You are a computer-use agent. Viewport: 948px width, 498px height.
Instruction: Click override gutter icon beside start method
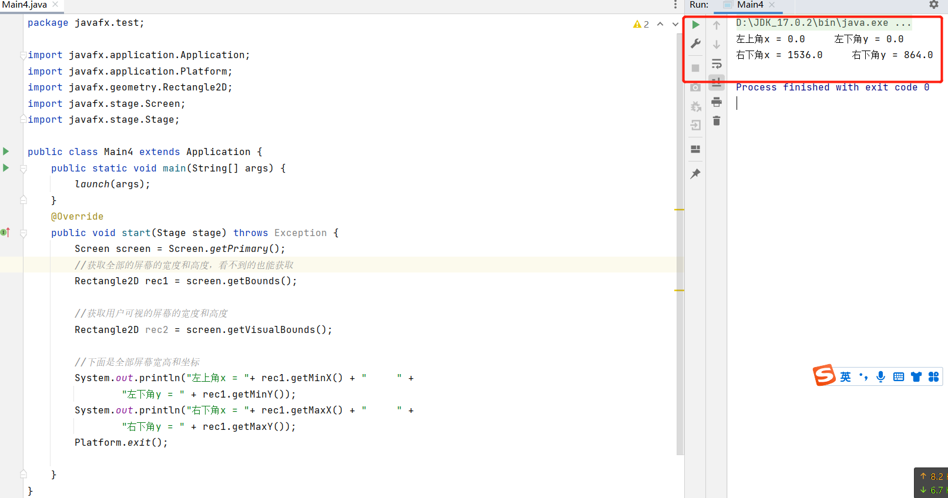pos(5,233)
